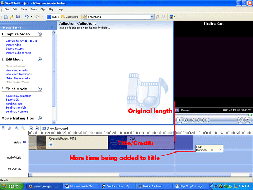The image size is (253, 190).
Task: Collapse the Capture Video section
Action: coord(40,34)
